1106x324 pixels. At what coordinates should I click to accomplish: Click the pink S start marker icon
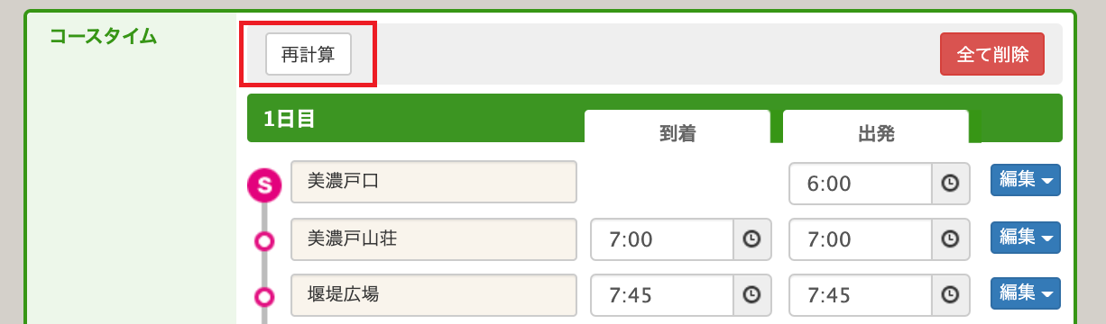(264, 185)
